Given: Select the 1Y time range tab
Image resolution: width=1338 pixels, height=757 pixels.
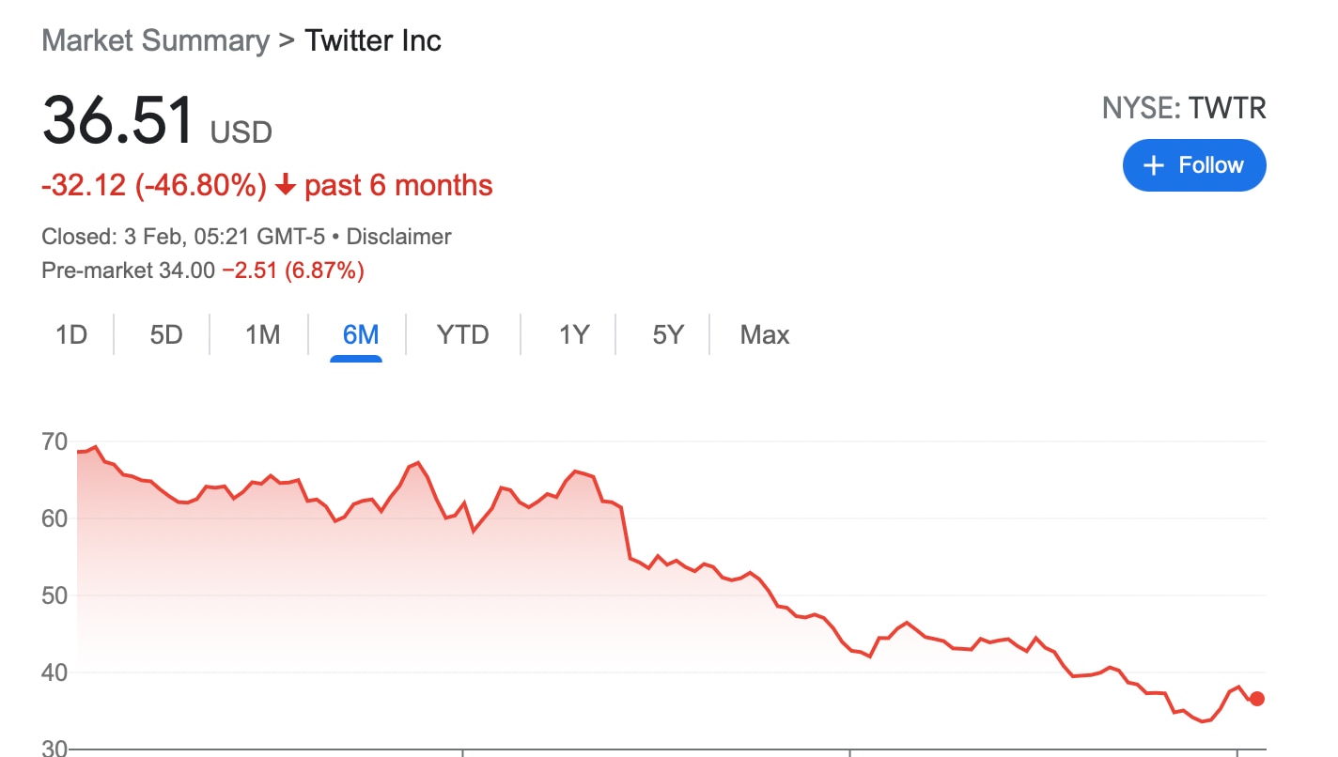Looking at the screenshot, I should click(573, 335).
